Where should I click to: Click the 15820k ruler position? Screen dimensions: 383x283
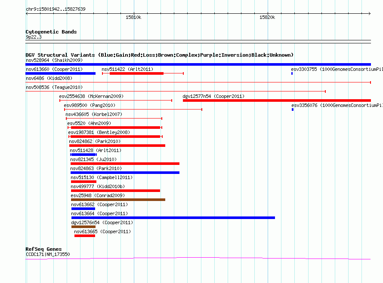[x=267, y=17]
